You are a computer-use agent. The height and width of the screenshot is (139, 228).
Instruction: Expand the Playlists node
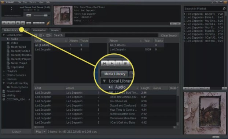pyautogui.click(x=4, y=71)
